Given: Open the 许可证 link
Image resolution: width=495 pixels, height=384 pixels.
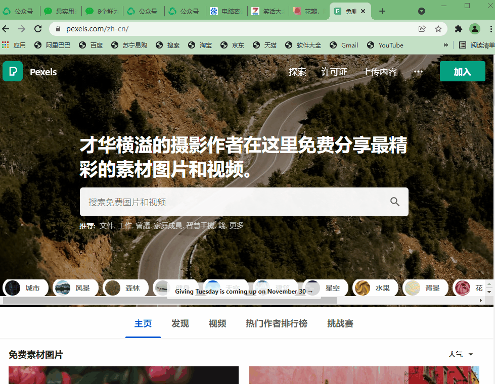Looking at the screenshot, I should [x=334, y=72].
